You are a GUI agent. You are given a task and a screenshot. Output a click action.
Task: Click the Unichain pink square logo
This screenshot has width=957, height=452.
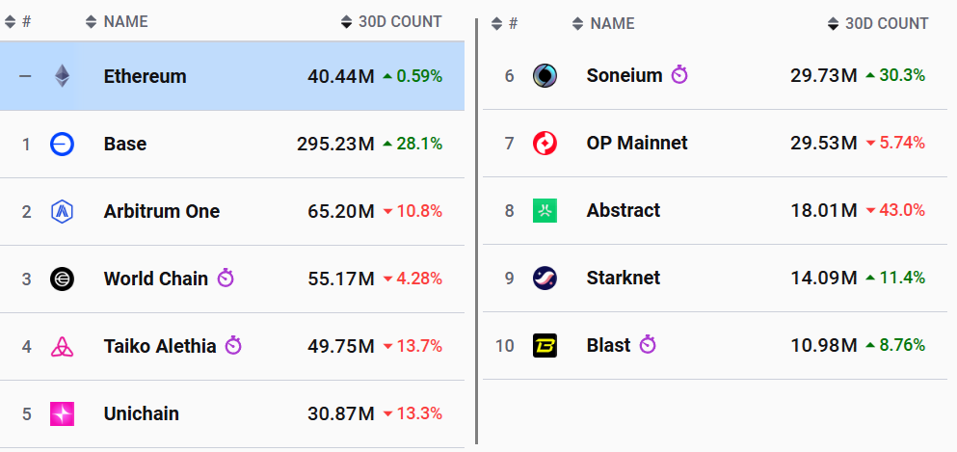pos(63,413)
